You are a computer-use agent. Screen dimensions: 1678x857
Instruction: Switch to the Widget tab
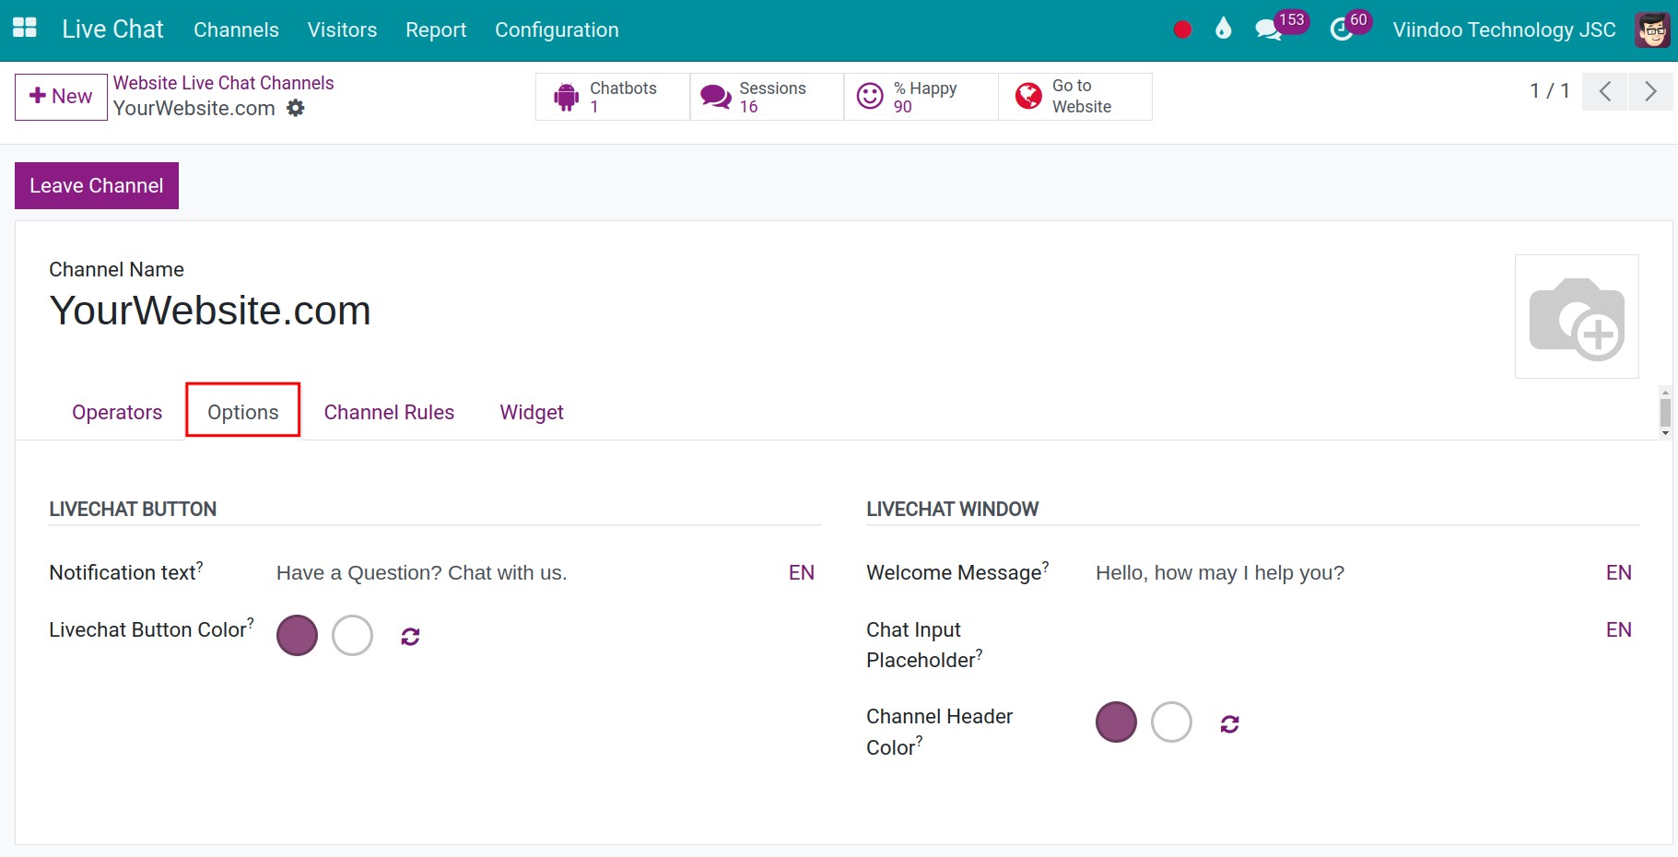point(532,412)
